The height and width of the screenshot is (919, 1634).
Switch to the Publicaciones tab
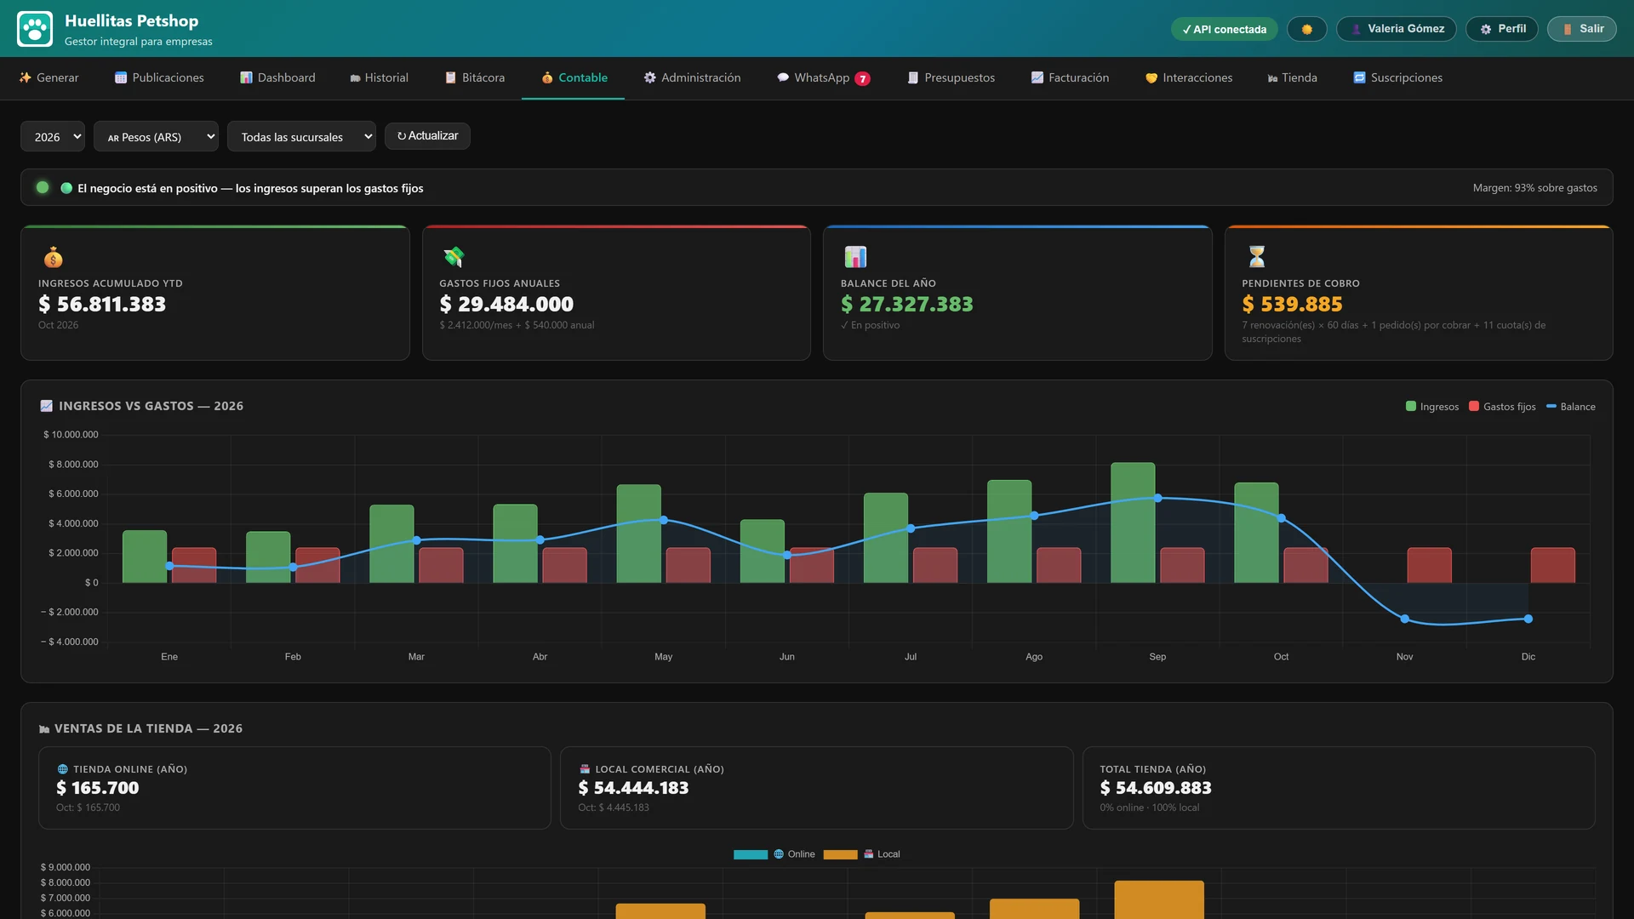click(159, 77)
